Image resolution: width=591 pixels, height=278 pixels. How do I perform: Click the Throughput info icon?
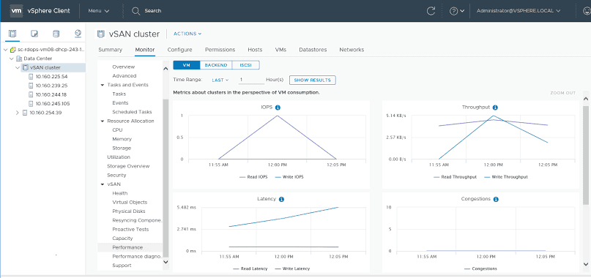pos(495,108)
